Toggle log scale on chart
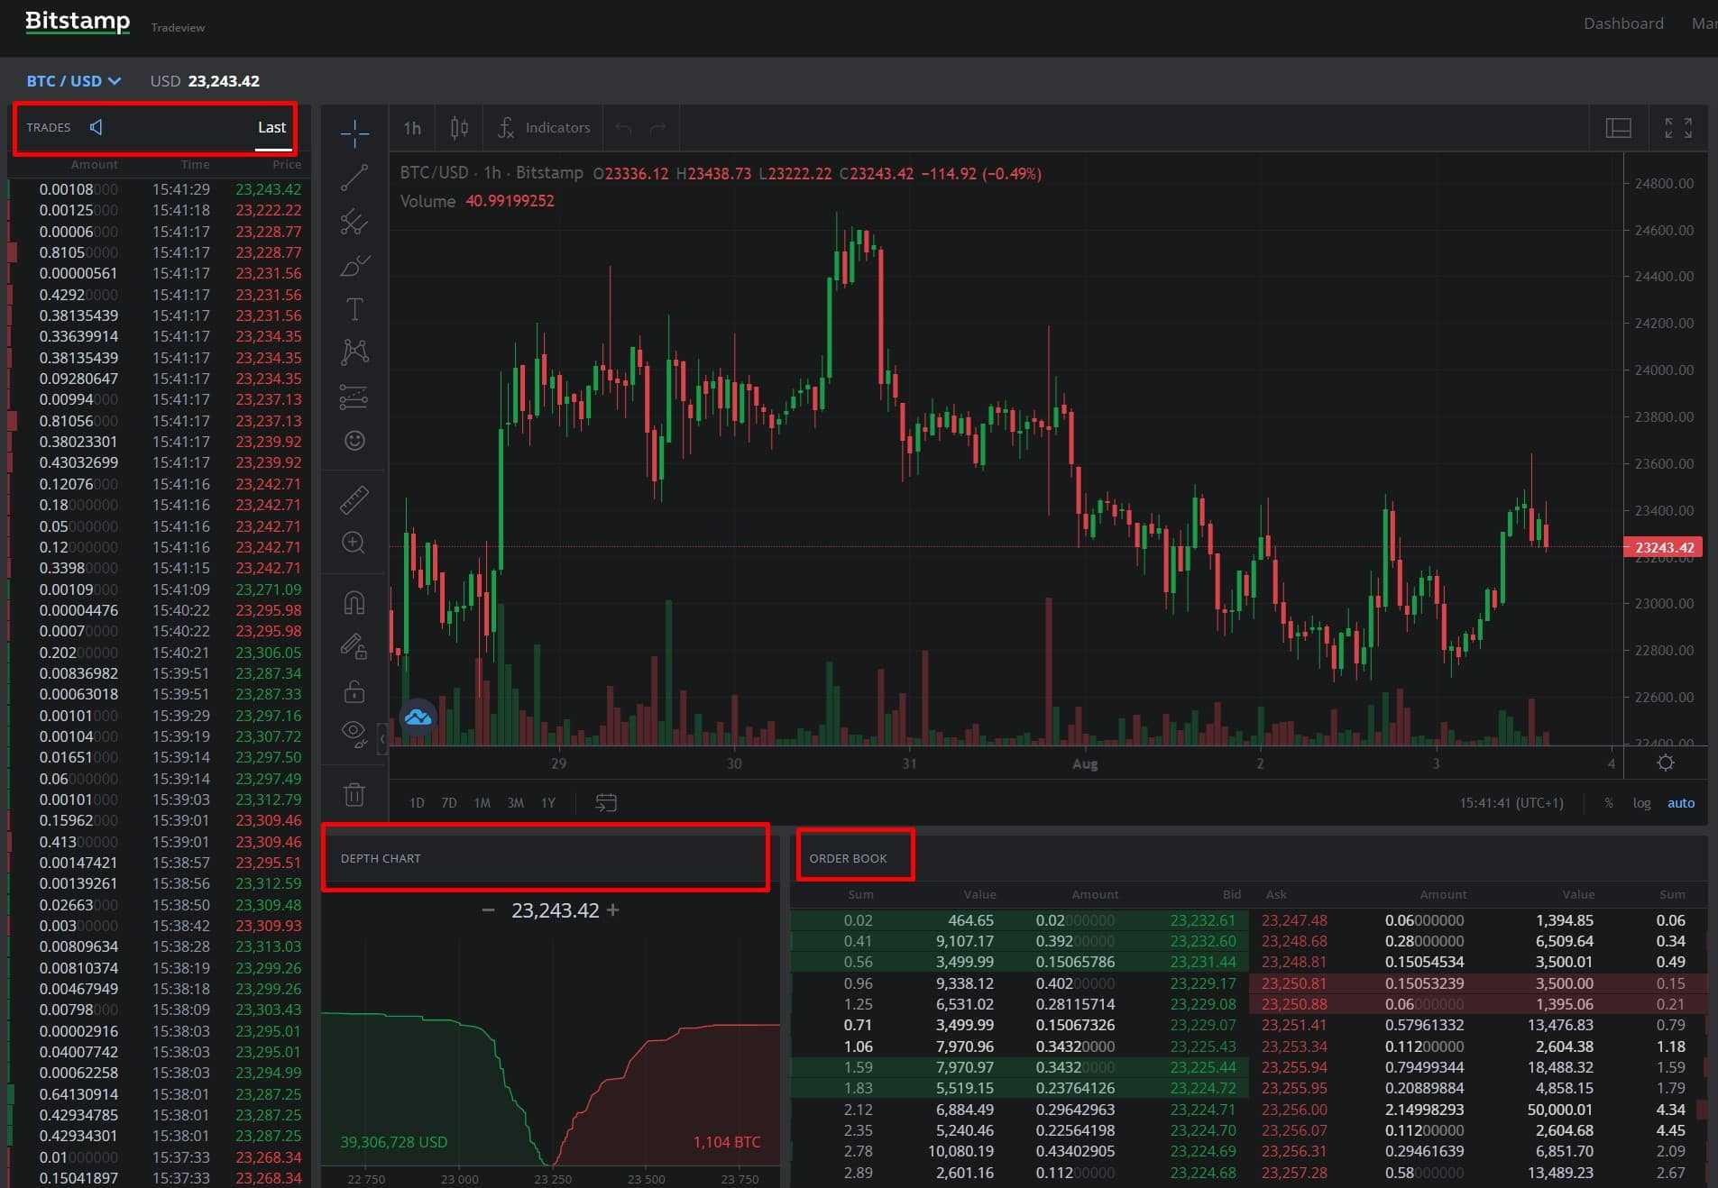 click(x=1641, y=803)
